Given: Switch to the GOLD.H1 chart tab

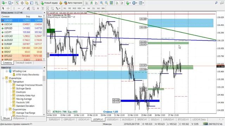Looking at the screenshot, I should point(155,119).
